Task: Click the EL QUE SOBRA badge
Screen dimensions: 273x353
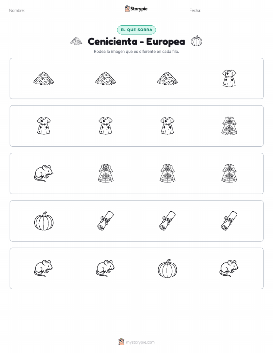Action: click(136, 30)
